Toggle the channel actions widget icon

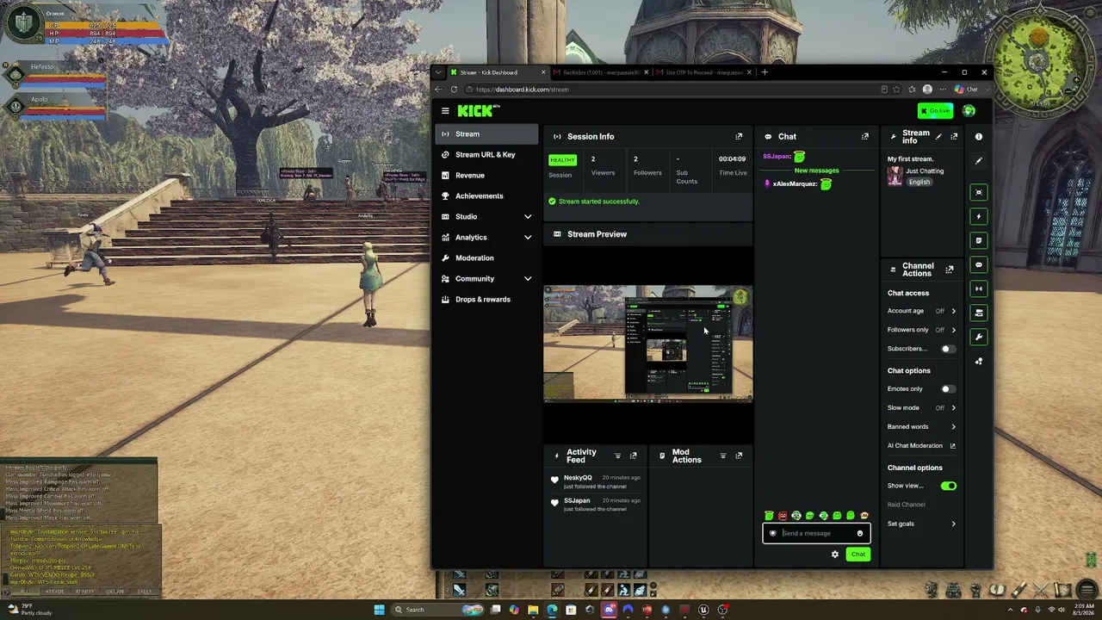pyautogui.click(x=978, y=313)
